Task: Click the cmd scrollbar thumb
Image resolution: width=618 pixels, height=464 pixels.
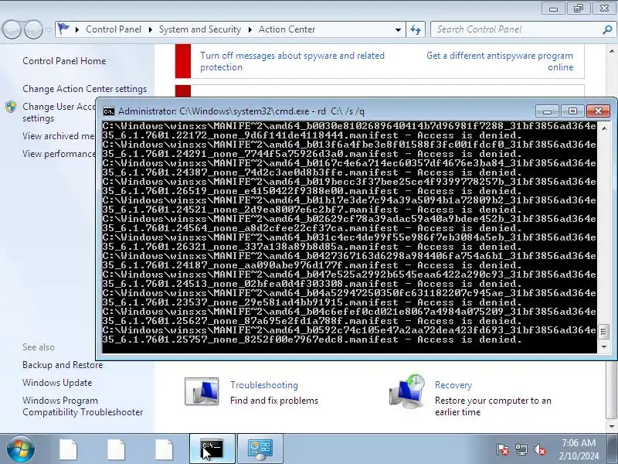Action: (604, 332)
